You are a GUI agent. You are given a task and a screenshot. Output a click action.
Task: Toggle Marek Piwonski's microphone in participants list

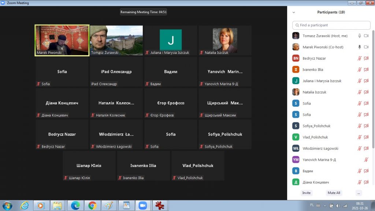pos(360,47)
